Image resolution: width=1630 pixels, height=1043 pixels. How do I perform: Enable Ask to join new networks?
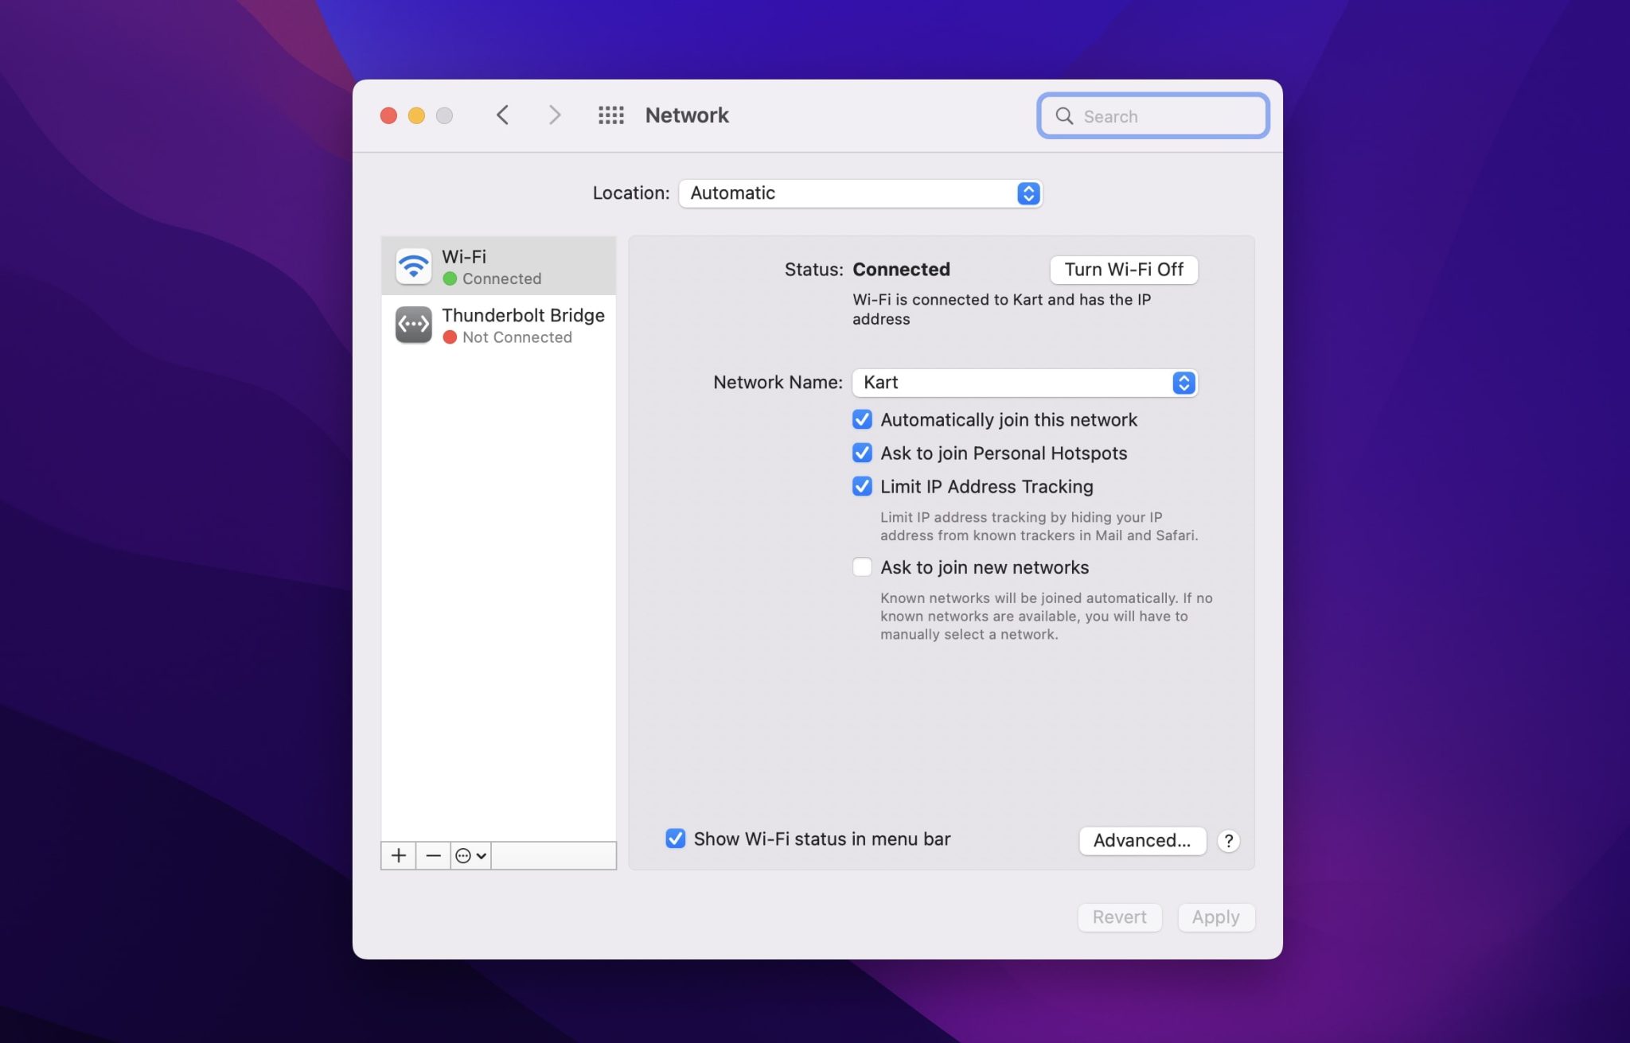point(861,568)
